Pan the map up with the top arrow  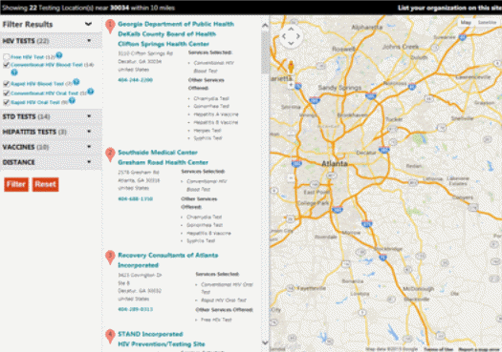[x=291, y=29]
